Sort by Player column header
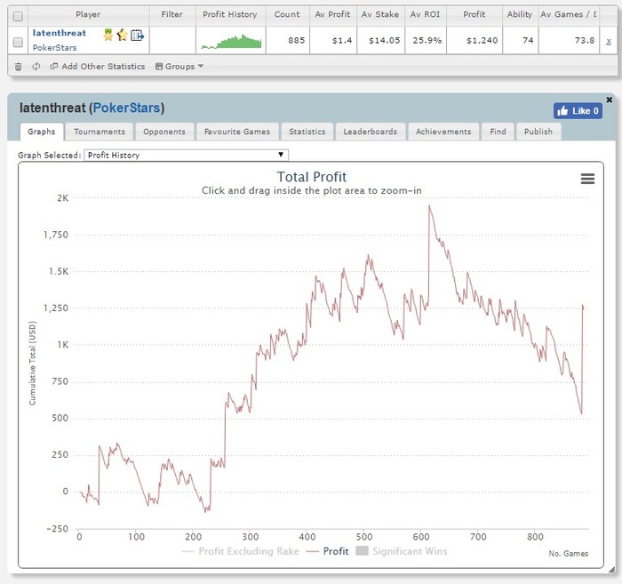622x584 pixels. pos(88,14)
